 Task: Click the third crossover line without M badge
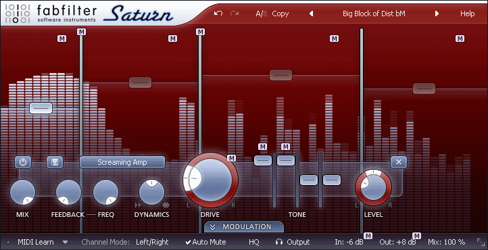coord(362,130)
